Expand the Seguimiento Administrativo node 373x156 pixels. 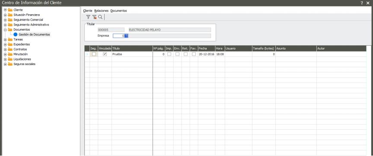click(5, 25)
